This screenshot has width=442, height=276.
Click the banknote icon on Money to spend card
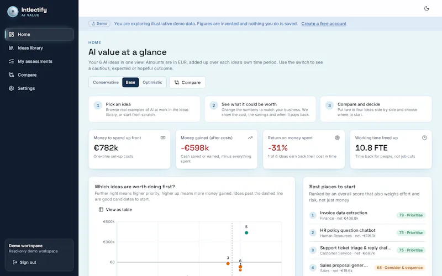pos(163,137)
